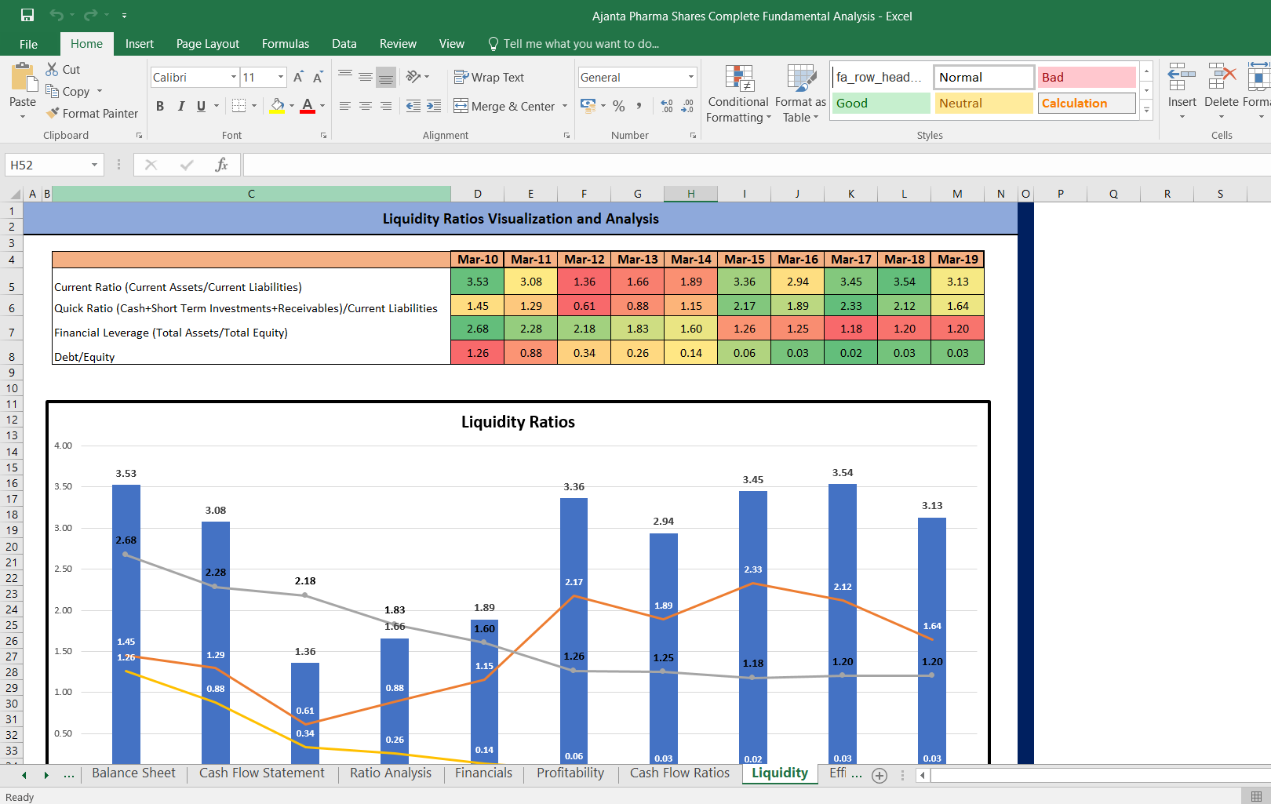Apply Comma Style format
The width and height of the screenshot is (1271, 804).
tap(639, 106)
